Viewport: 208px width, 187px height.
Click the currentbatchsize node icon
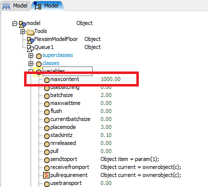47,120
